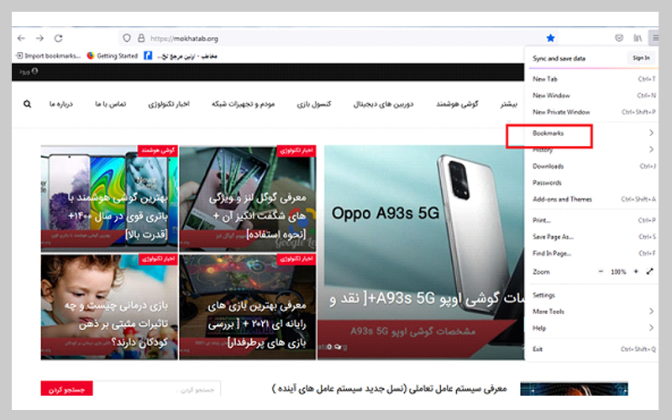The width and height of the screenshot is (672, 420).
Task: Go back with the back arrow
Action: coord(21,39)
